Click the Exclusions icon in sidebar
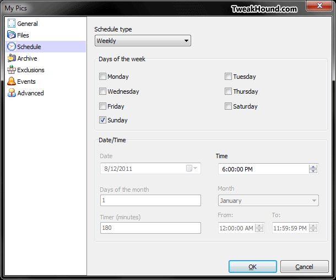This screenshot has width=336, height=280. coord(12,69)
